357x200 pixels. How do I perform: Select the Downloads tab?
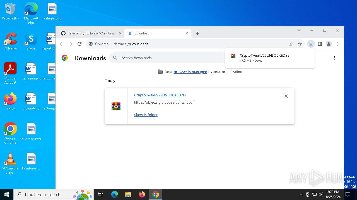158,33
